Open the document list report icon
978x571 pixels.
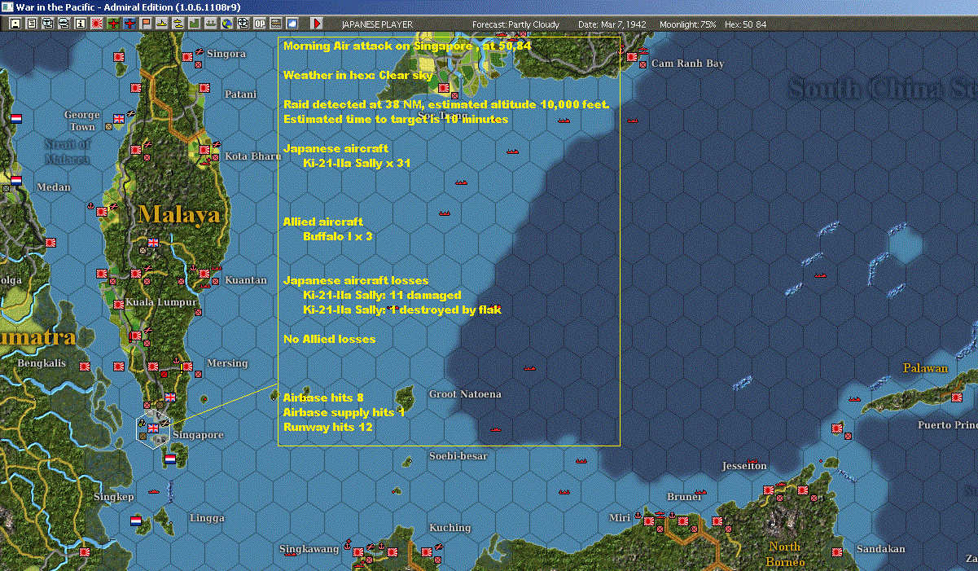click(x=32, y=24)
